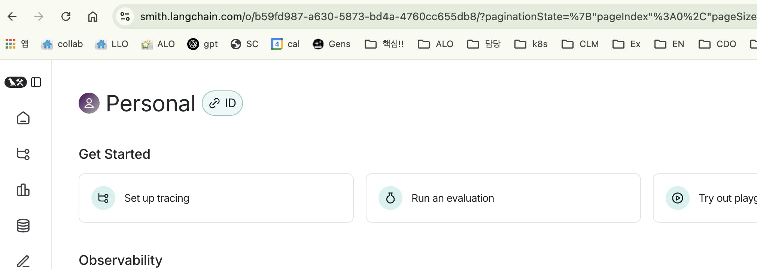This screenshot has width=757, height=269.
Task: Open the k8s bookmarks folder
Action: [x=531, y=44]
